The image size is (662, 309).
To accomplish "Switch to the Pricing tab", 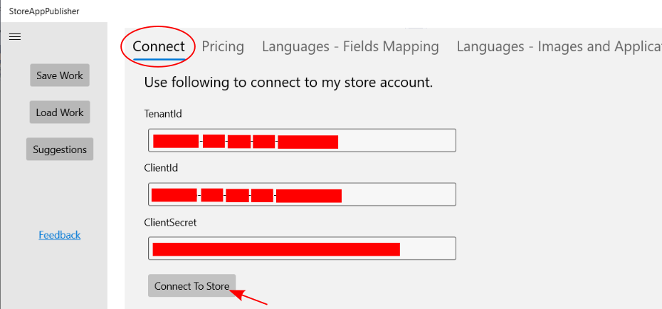I will coord(223,46).
